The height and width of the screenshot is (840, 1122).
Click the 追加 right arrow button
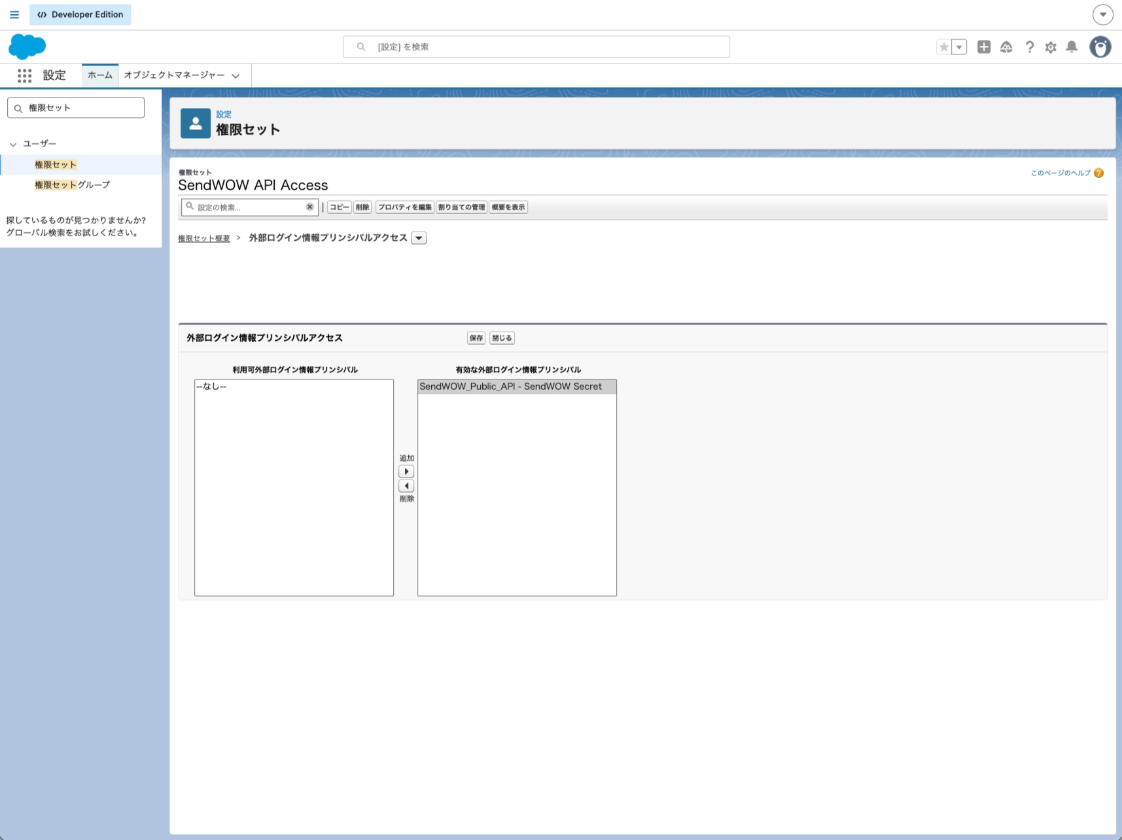tap(406, 472)
